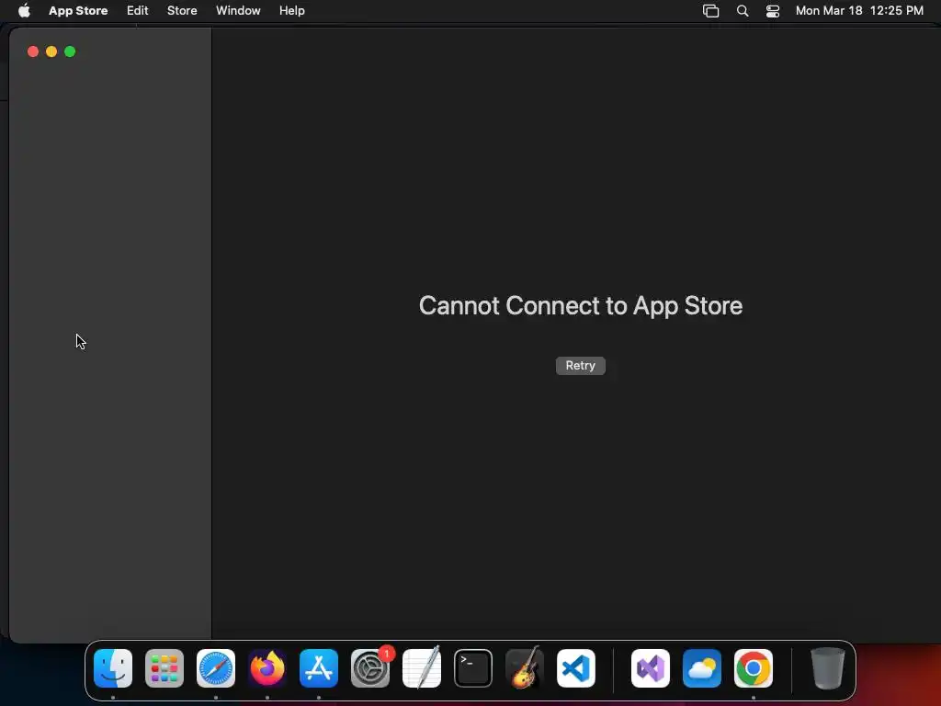
Task: Launch Terminal from the Dock
Action: [x=473, y=668]
